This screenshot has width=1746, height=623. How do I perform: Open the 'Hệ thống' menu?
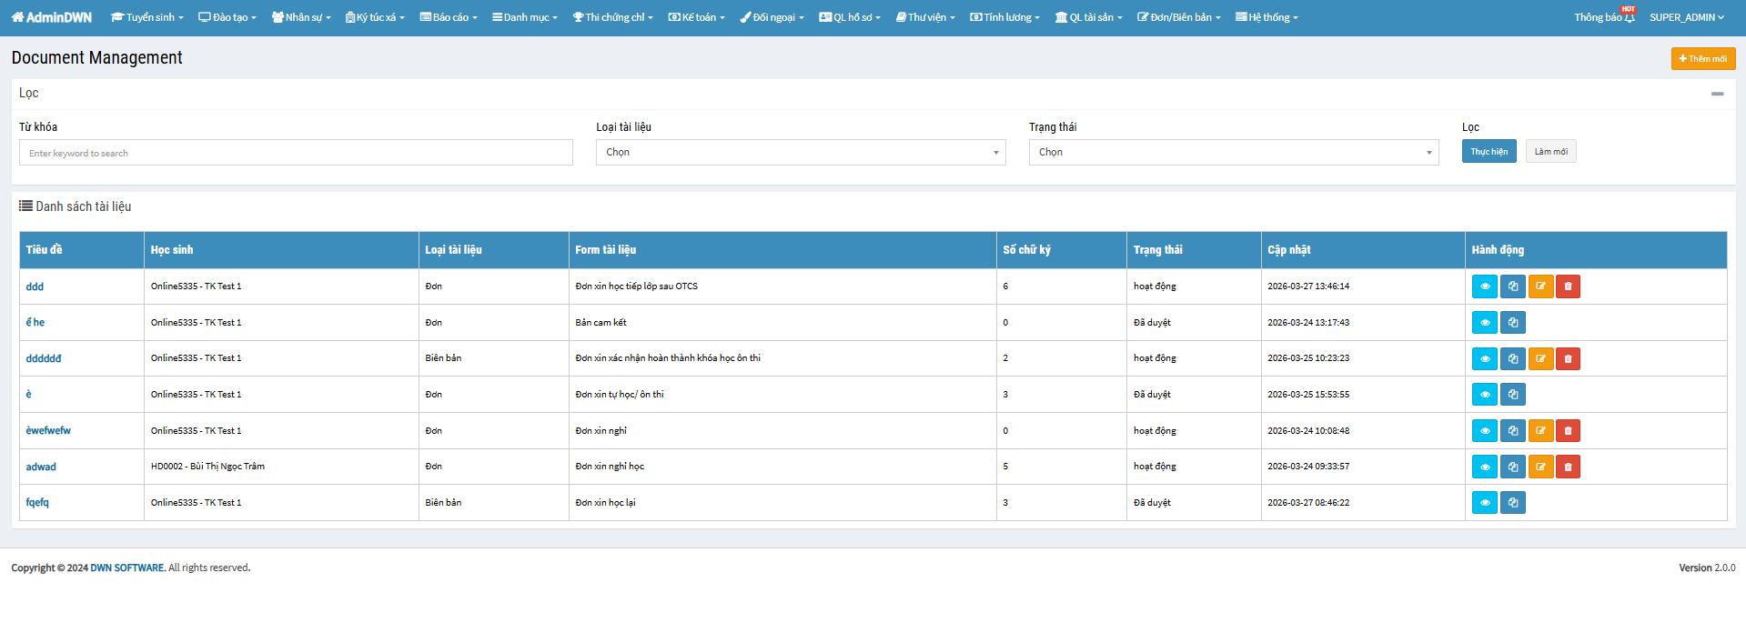[x=1267, y=17]
